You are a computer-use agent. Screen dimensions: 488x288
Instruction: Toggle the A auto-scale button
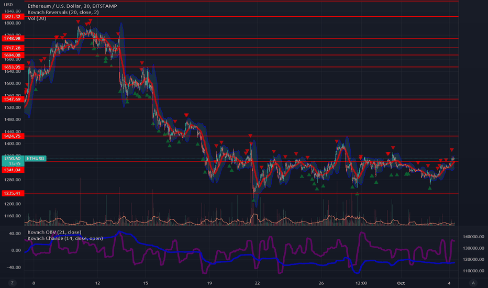tap(473, 283)
